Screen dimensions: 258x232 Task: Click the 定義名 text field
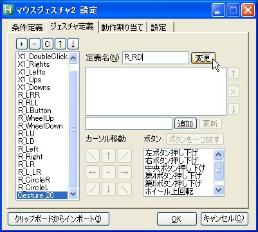(x=156, y=58)
